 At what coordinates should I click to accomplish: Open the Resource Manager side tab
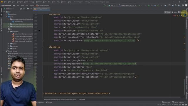tap(1, 25)
